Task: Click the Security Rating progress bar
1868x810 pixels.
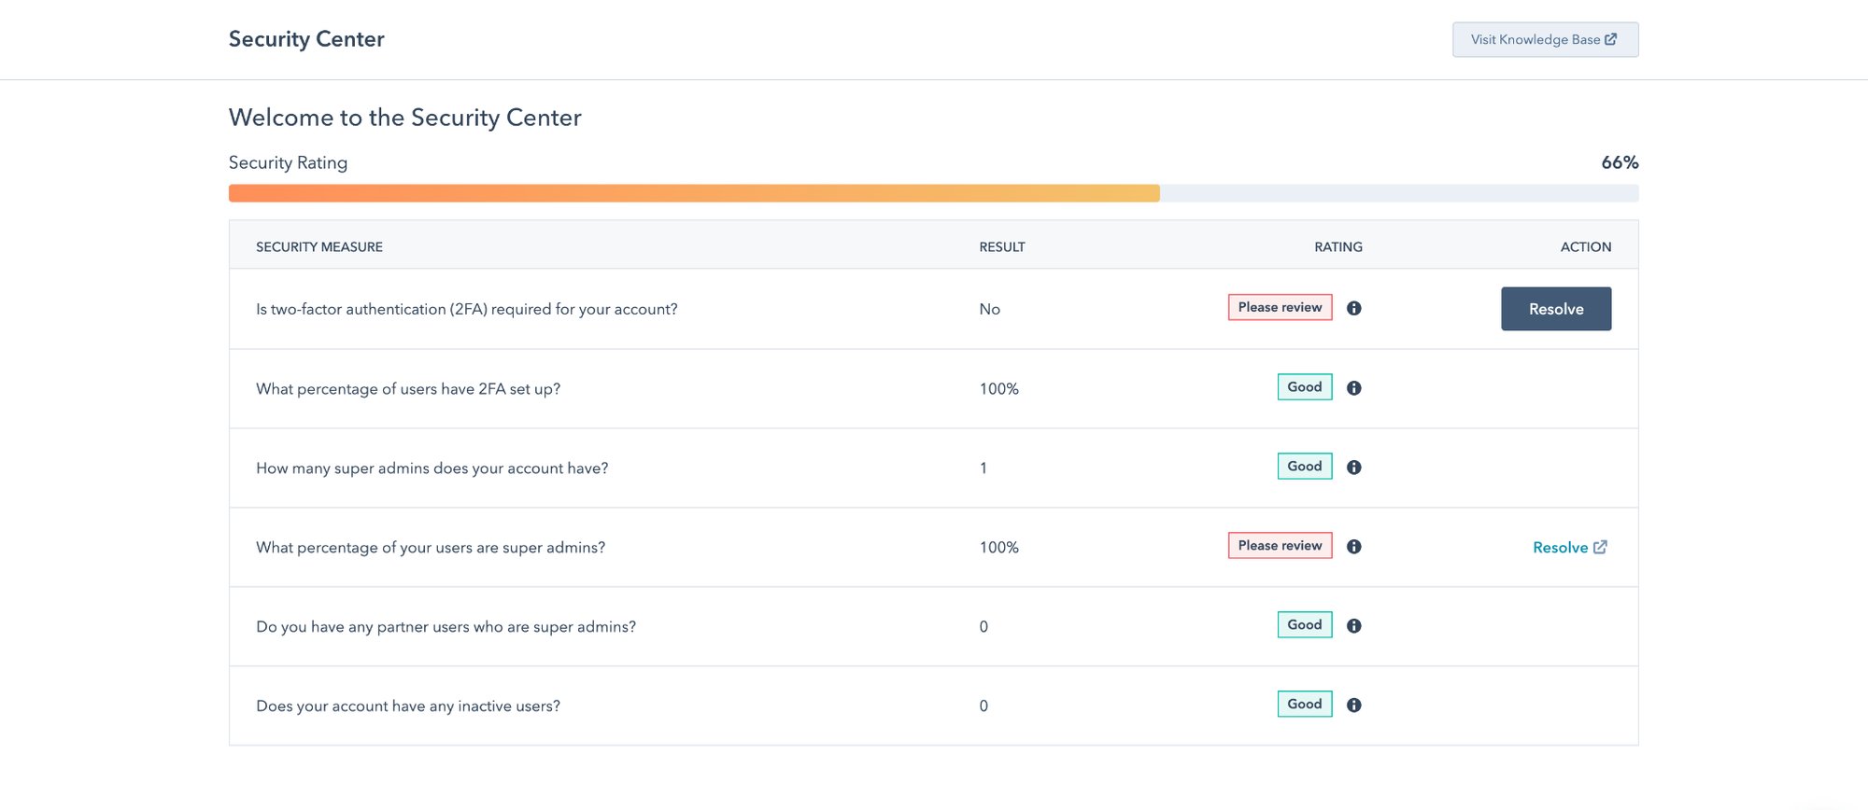Action: [933, 193]
